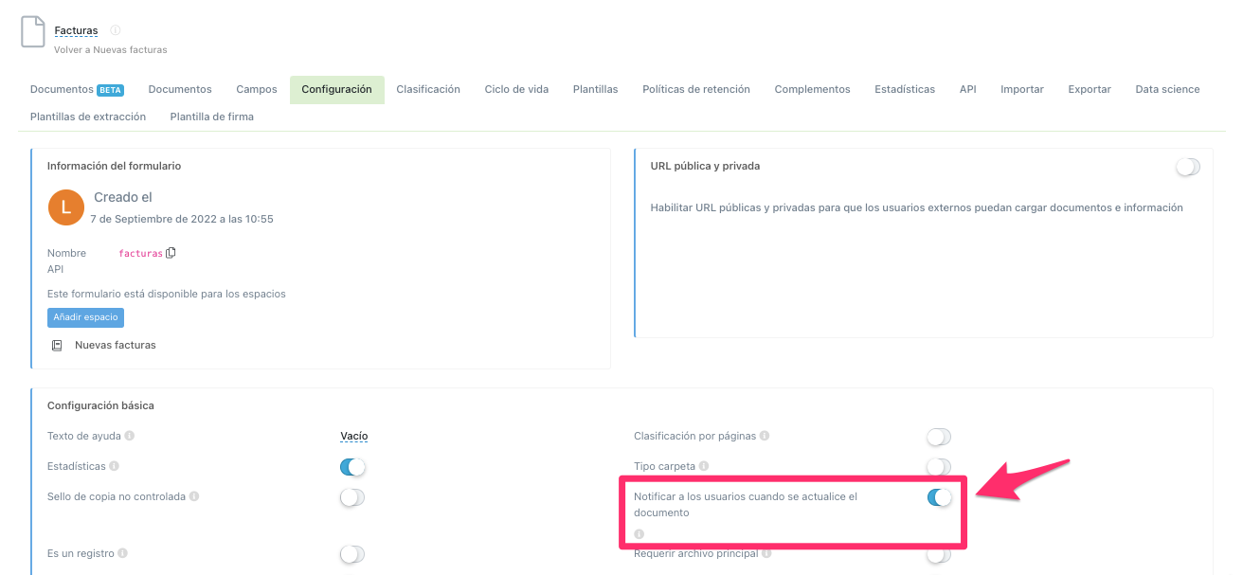Click info icon for Sello de copia no controlada
Image resolution: width=1243 pixels, height=575 pixels.
[193, 496]
